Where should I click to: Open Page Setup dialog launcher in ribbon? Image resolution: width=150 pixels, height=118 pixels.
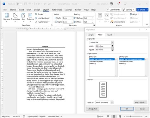(52, 25)
